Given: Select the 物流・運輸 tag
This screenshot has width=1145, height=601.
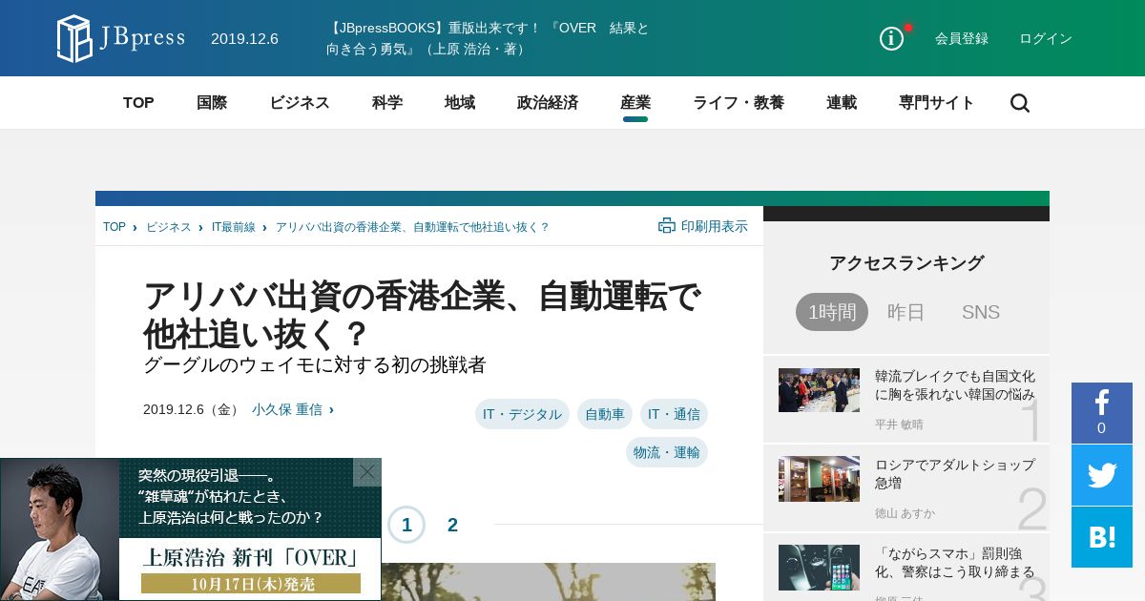Looking at the screenshot, I should point(667,452).
